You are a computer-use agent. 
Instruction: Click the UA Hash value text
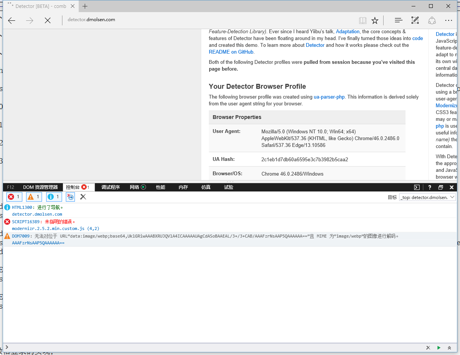(x=305, y=159)
